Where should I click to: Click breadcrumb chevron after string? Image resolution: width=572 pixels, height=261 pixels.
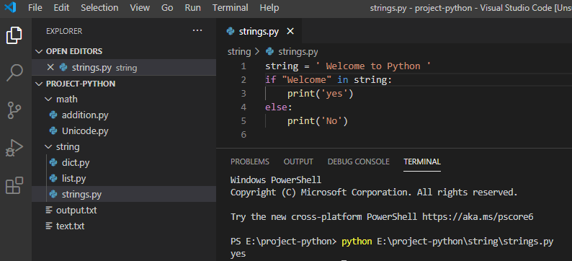[257, 52]
